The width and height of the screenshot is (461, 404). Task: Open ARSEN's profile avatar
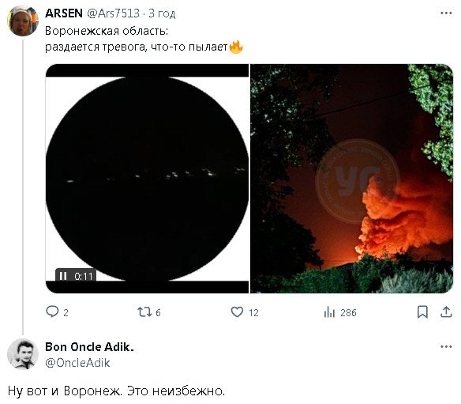pyautogui.click(x=23, y=21)
